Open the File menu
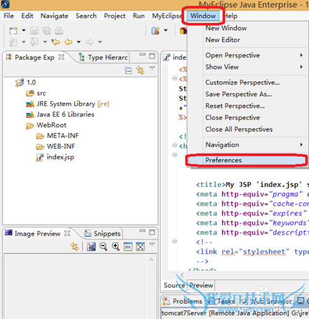The height and width of the screenshot is (319, 309). tap(9, 16)
